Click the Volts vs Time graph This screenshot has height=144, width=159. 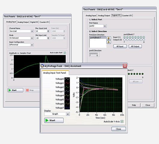pos(101,95)
